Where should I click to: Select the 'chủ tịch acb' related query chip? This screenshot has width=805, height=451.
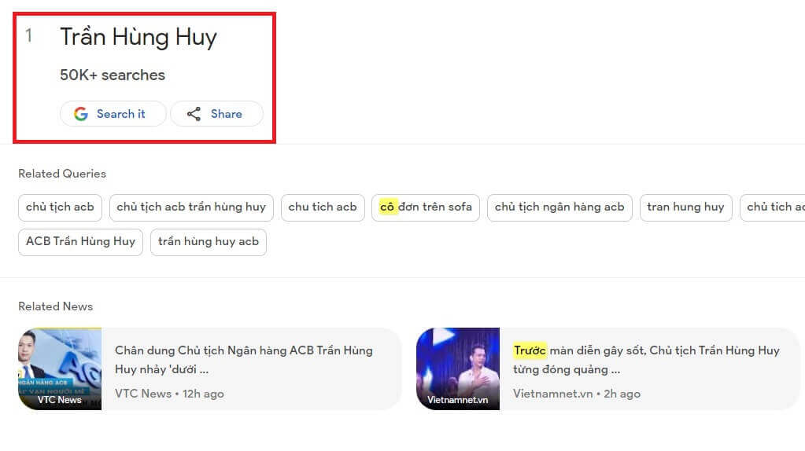[60, 207]
